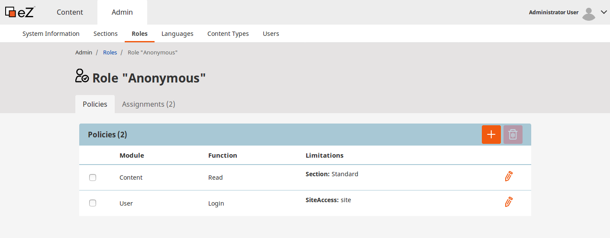Screen dimensions: 610x238
Task: Click the Administrator User avatar icon
Action: (x=588, y=13)
